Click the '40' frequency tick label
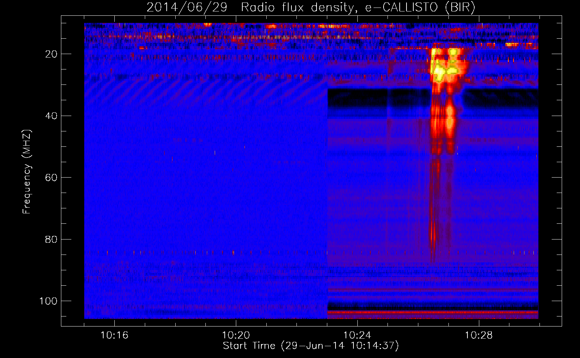This screenshot has width=580, height=358. click(x=51, y=116)
